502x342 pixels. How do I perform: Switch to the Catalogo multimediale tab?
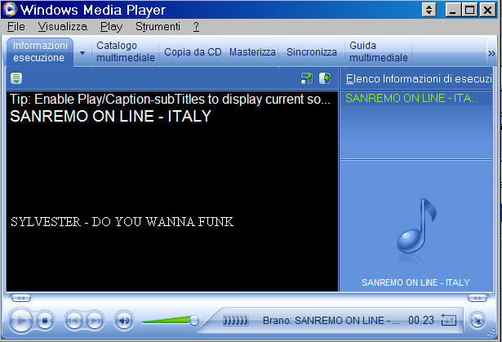click(126, 51)
